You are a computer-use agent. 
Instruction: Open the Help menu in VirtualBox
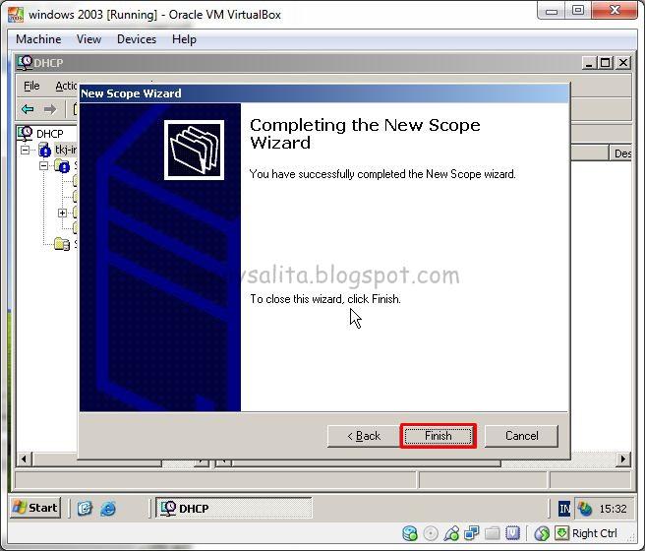pyautogui.click(x=184, y=39)
